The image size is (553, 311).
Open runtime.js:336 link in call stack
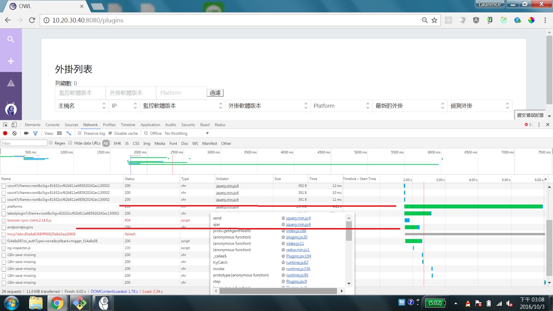298,269
